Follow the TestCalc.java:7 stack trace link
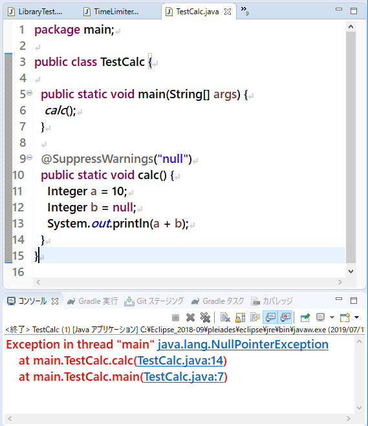Viewport: 368px width, 426px height. 184,377
